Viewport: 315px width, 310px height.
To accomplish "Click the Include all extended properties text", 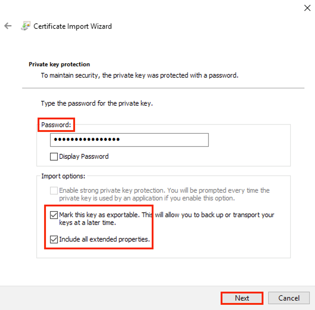I will click(x=105, y=239).
